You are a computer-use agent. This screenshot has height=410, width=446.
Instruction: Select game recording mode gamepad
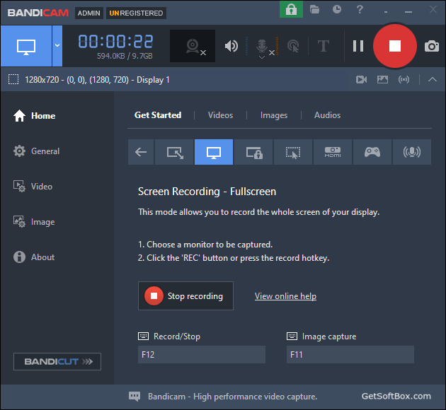coord(372,152)
